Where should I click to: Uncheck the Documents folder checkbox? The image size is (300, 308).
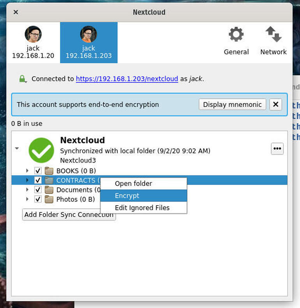coord(38,189)
